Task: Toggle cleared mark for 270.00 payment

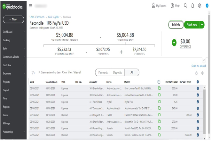Action: (198, 121)
